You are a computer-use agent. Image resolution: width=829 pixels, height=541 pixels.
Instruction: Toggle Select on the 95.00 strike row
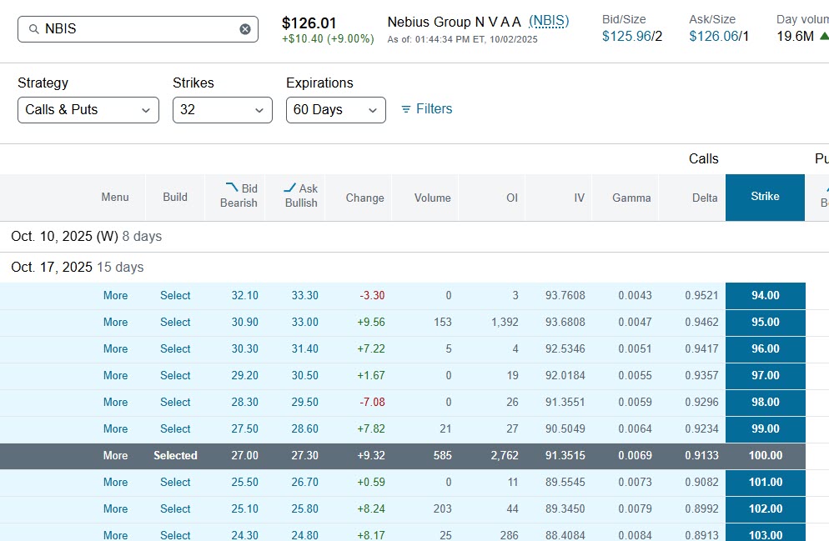[x=175, y=323]
